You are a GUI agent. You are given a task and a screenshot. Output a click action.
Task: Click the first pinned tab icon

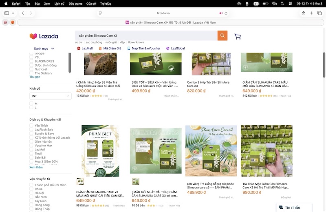point(5,22)
